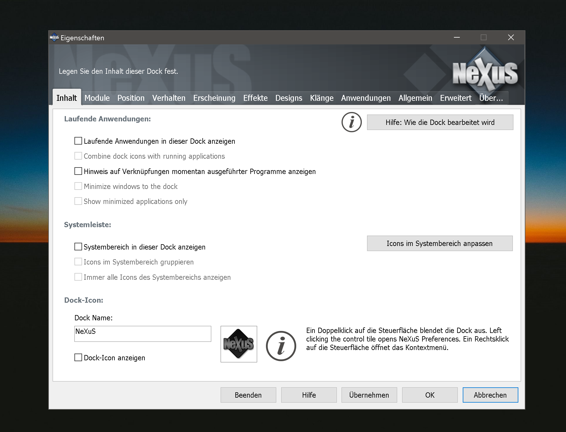Toggle Hinweis auf Verknüpfungen checkbox
This screenshot has height=432, width=566.
[x=78, y=171]
